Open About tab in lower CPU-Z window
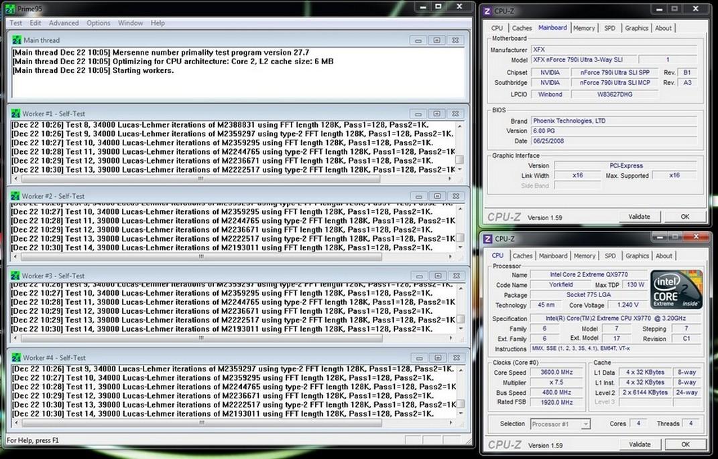 coord(664,256)
